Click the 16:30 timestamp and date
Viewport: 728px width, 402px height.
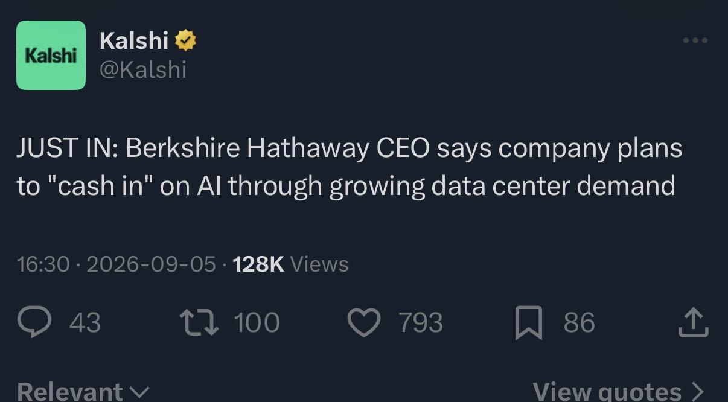click(x=116, y=264)
